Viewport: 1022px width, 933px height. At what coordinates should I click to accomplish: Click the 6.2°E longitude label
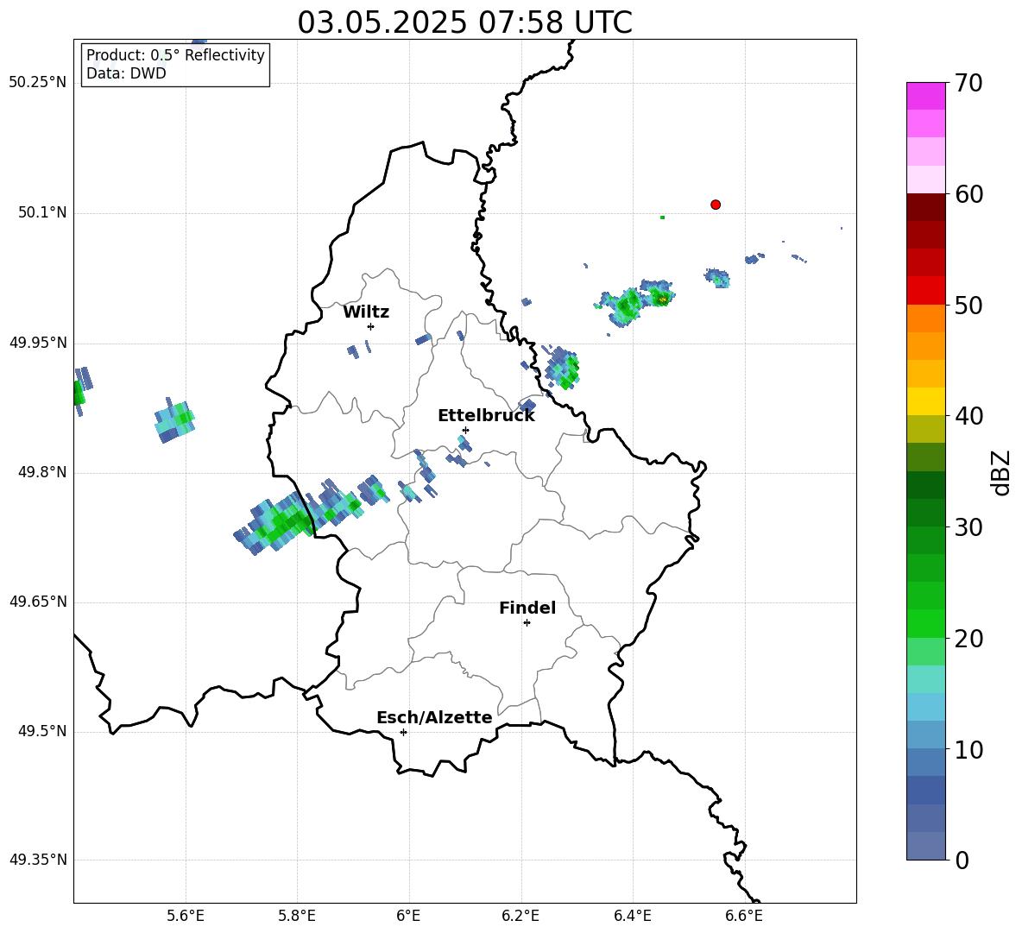point(520,916)
